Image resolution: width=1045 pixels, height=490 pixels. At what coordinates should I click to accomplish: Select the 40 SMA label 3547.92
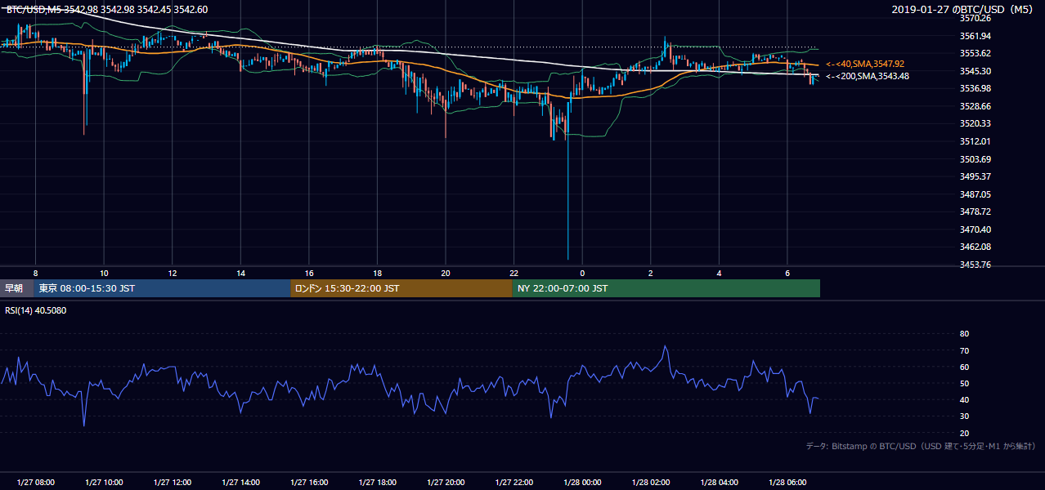[865, 64]
